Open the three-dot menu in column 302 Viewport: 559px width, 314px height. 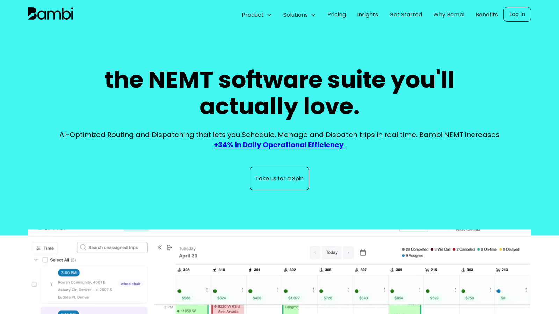point(313,290)
